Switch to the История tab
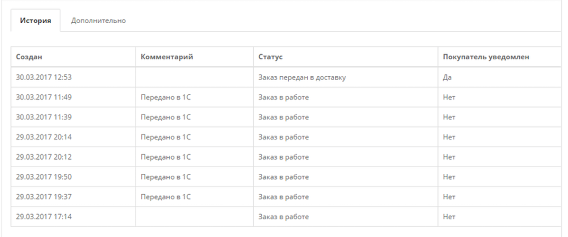Viewport: 568px width, 237px height. tap(35, 21)
